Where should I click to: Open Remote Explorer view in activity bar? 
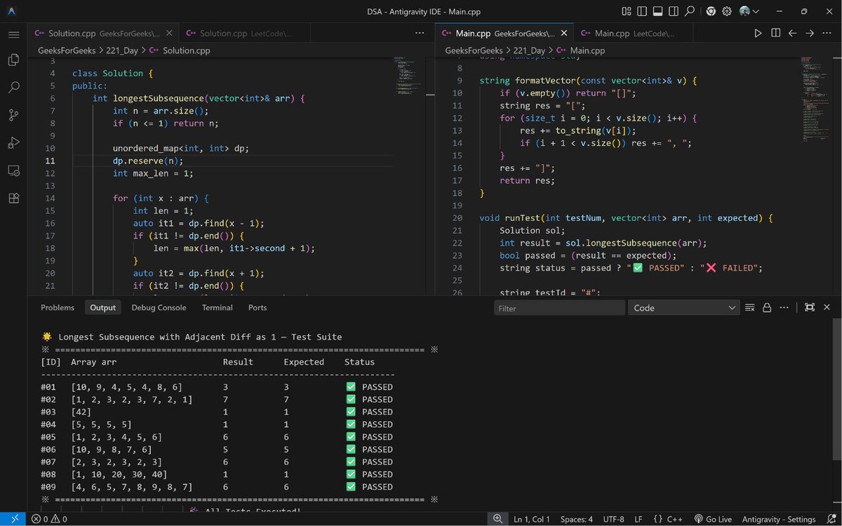13,170
